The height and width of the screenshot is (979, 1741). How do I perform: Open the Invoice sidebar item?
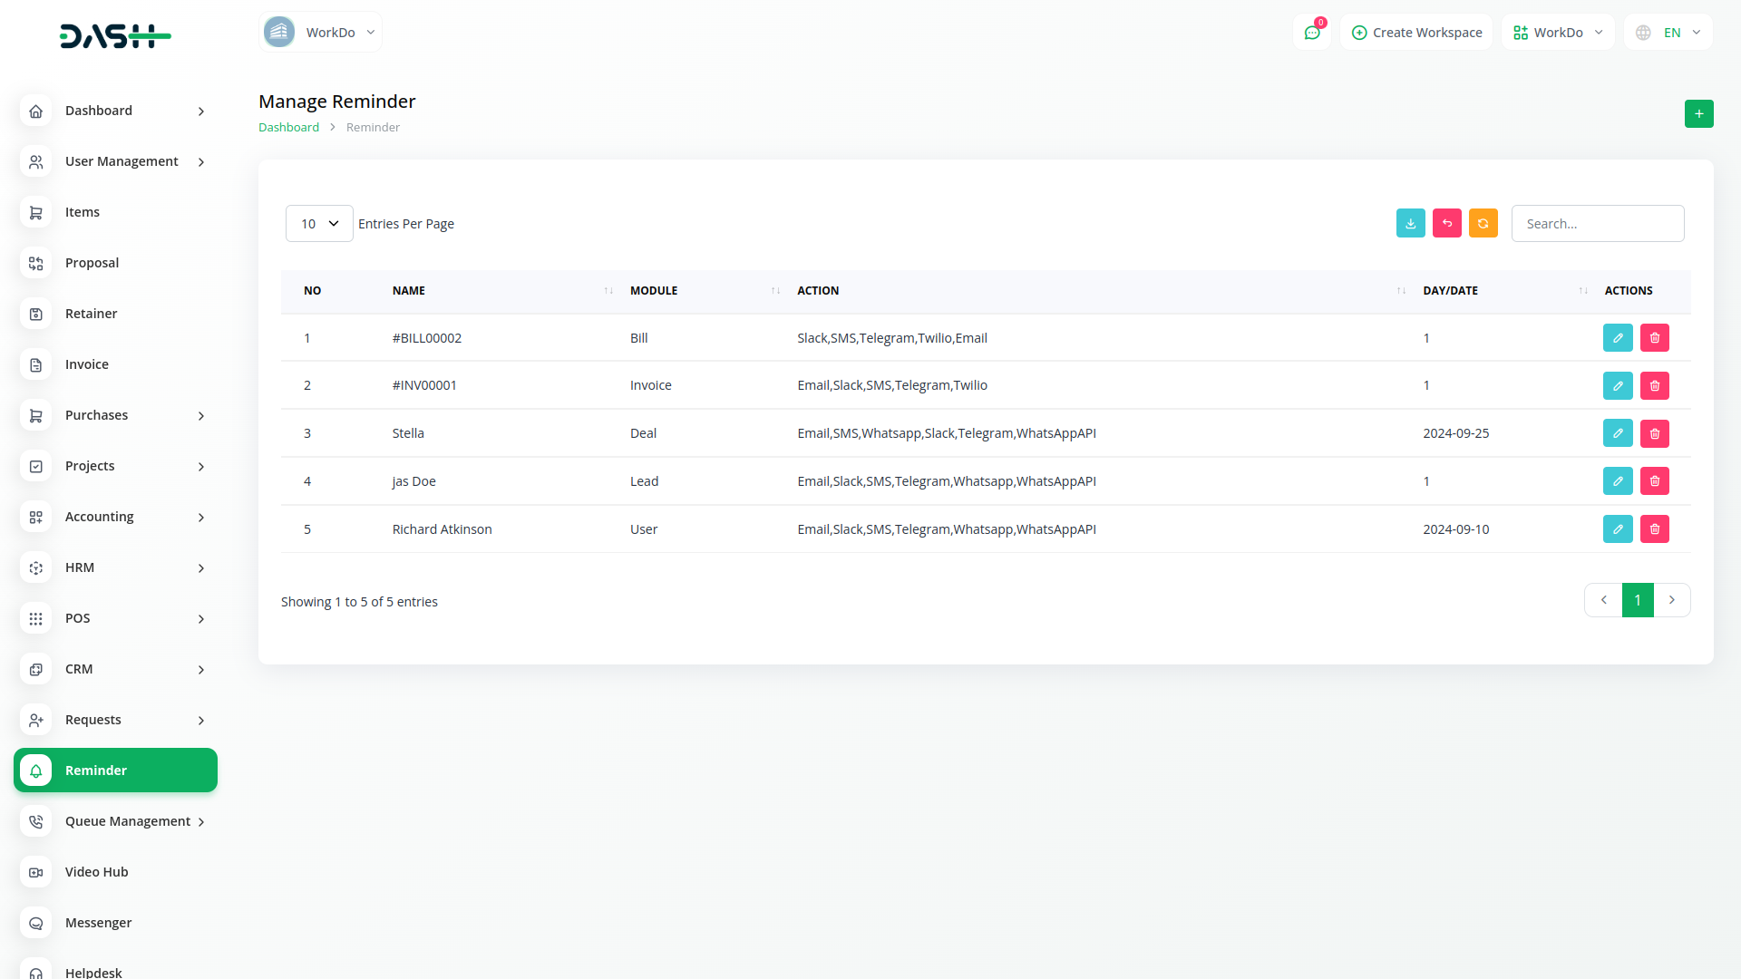coord(86,364)
